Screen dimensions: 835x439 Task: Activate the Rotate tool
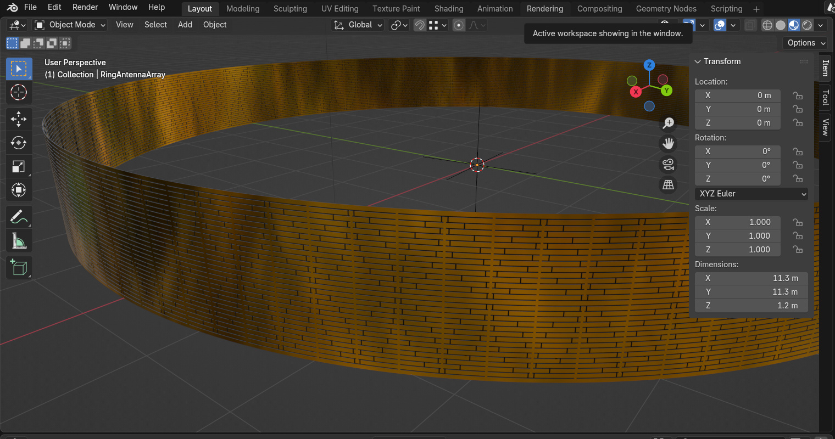[19, 143]
